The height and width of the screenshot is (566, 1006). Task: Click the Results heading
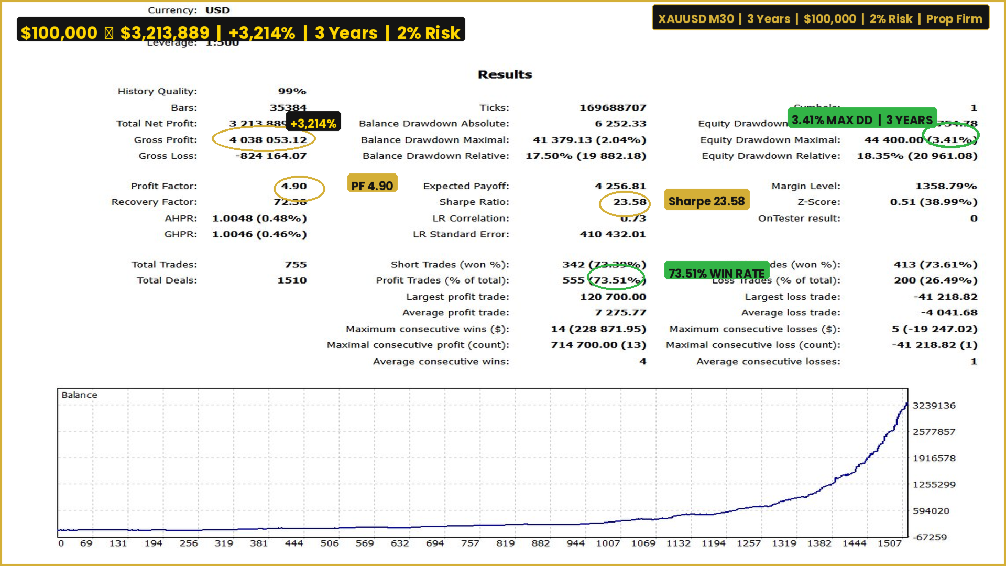point(505,74)
